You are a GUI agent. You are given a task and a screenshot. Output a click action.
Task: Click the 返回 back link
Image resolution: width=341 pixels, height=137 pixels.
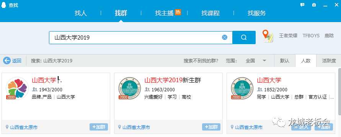pos(17,61)
